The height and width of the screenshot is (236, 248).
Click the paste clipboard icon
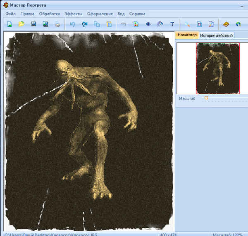coord(109,24)
